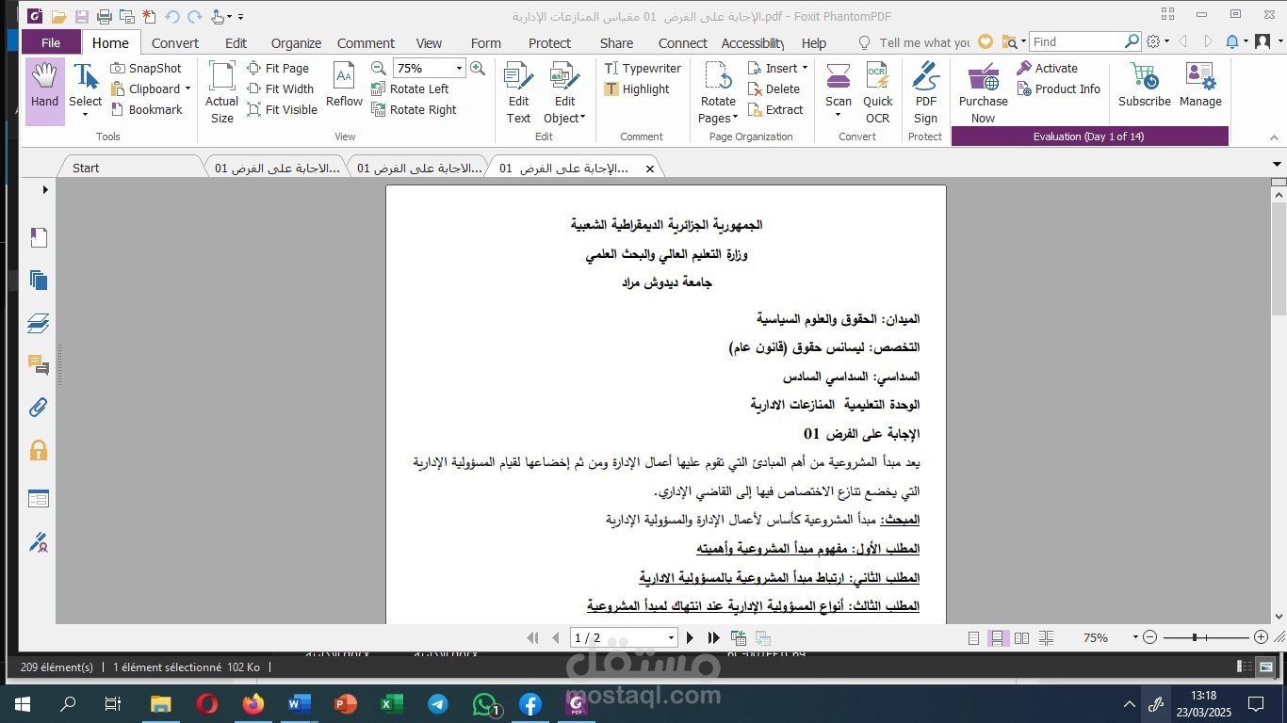Screen dimensions: 1287x723
Task: Choose Fit Width view
Action: point(281,88)
